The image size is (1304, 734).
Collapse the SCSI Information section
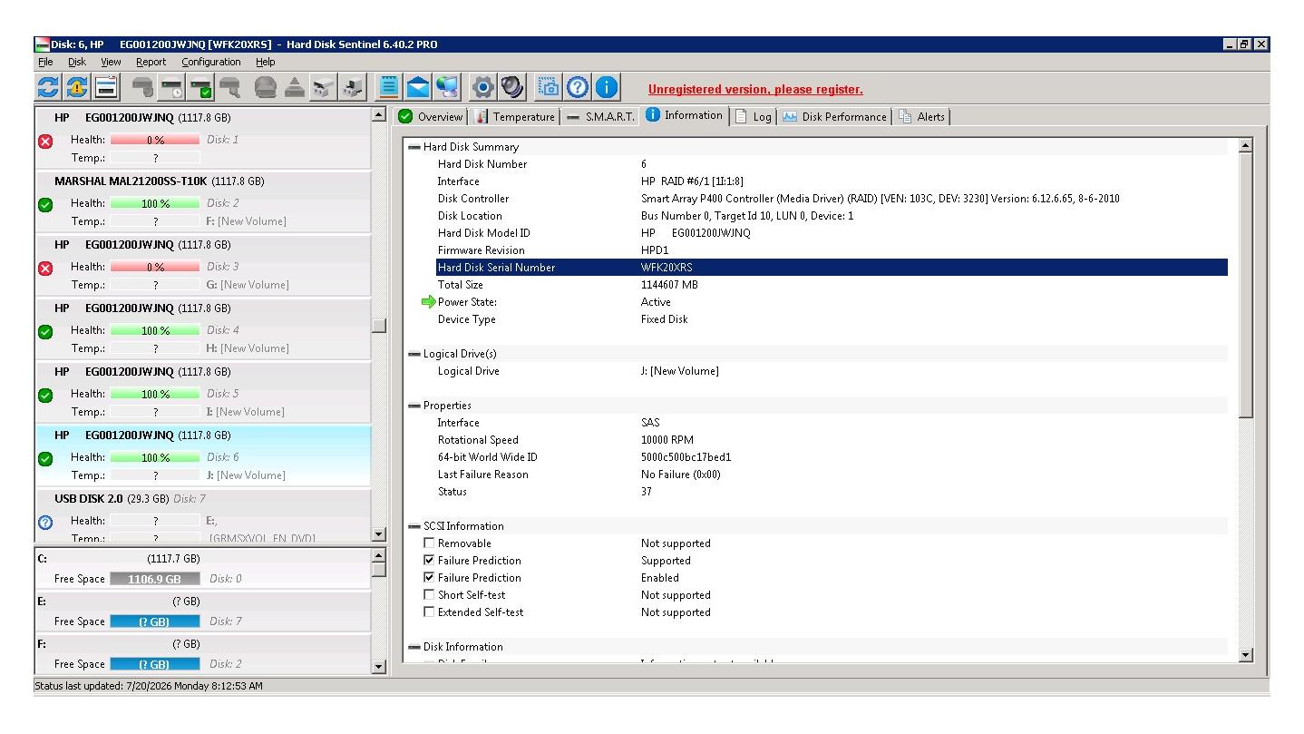pos(414,526)
